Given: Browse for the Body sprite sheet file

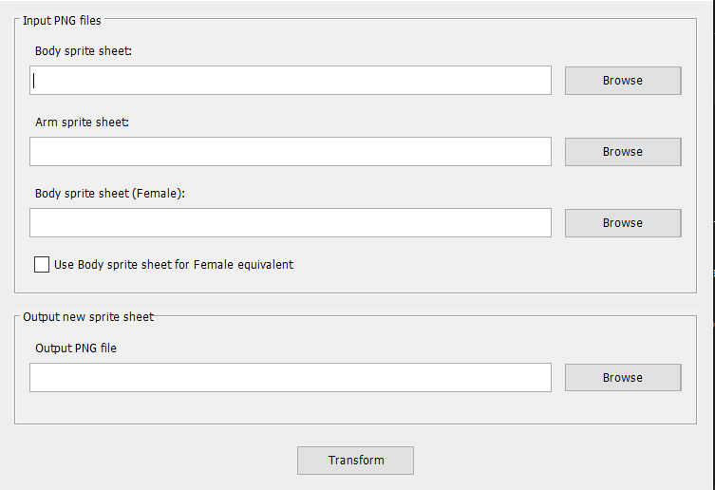Looking at the screenshot, I should click(x=622, y=81).
